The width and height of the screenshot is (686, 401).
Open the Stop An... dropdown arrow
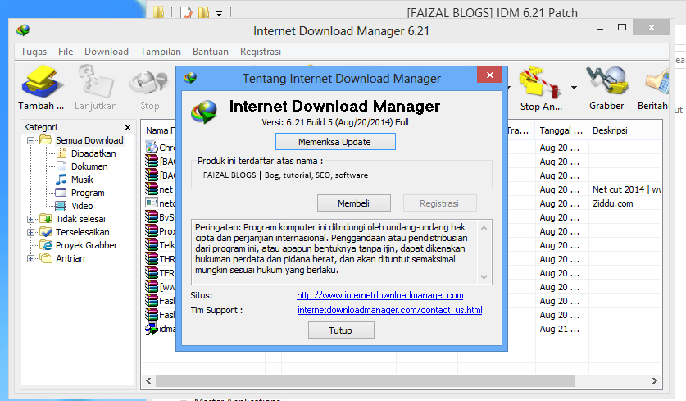click(574, 88)
